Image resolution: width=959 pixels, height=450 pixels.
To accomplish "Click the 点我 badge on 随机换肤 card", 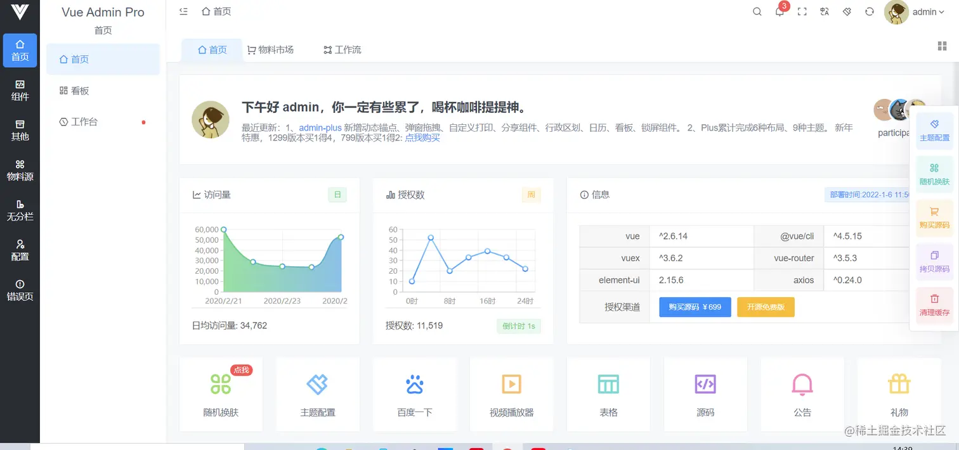I will 241,370.
